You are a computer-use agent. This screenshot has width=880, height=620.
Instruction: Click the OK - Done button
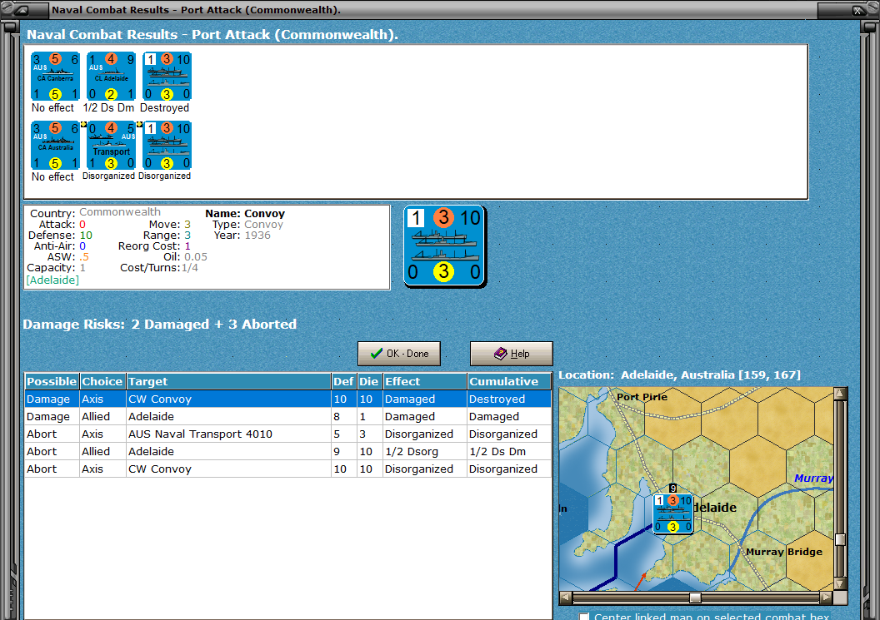coord(399,354)
